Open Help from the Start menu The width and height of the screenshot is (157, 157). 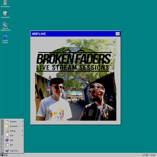(x=14, y=140)
